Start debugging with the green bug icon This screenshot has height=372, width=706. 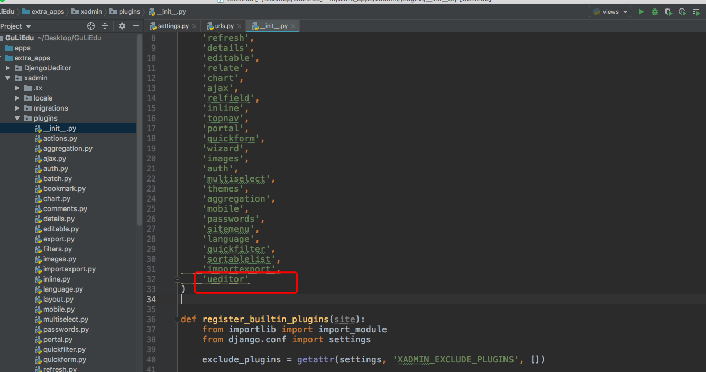(655, 12)
